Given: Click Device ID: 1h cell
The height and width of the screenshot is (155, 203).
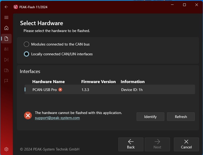Looking at the screenshot, I should 132,90.
